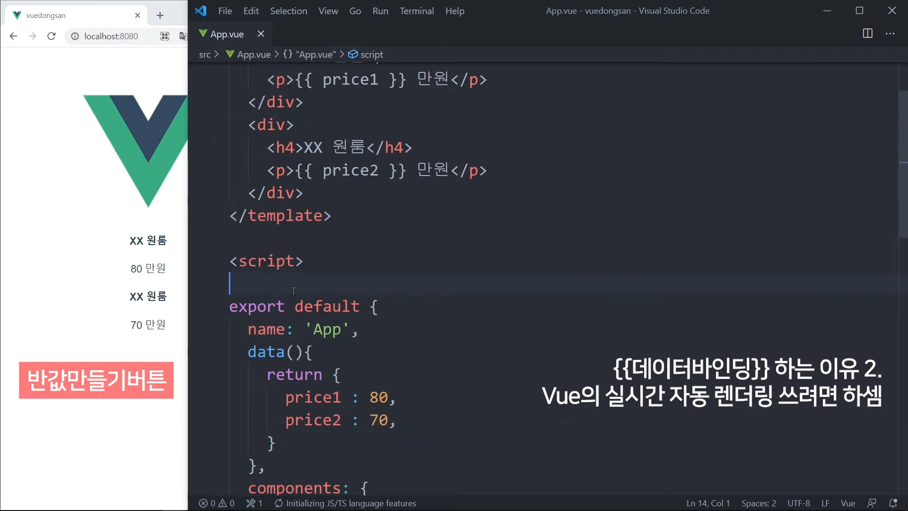The image size is (908, 511).
Task: Click the localhost:8080 address bar
Action: click(111, 36)
